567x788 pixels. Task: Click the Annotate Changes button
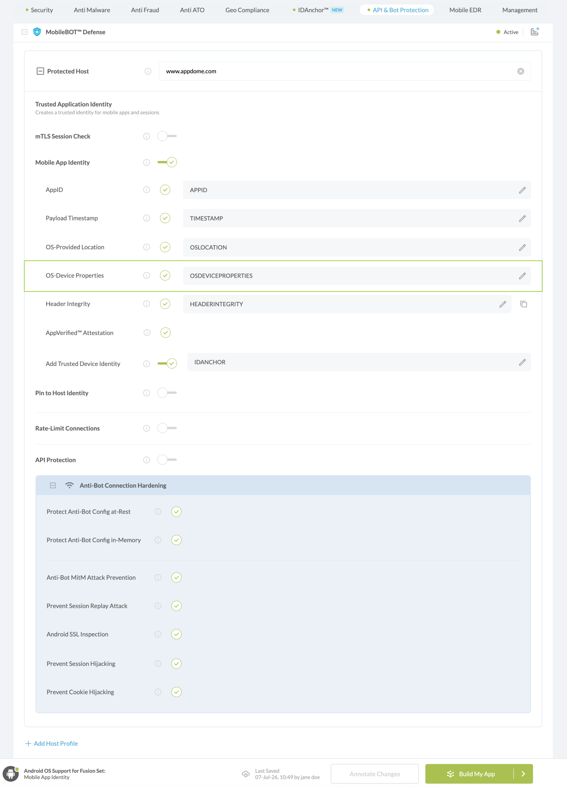tap(375, 774)
